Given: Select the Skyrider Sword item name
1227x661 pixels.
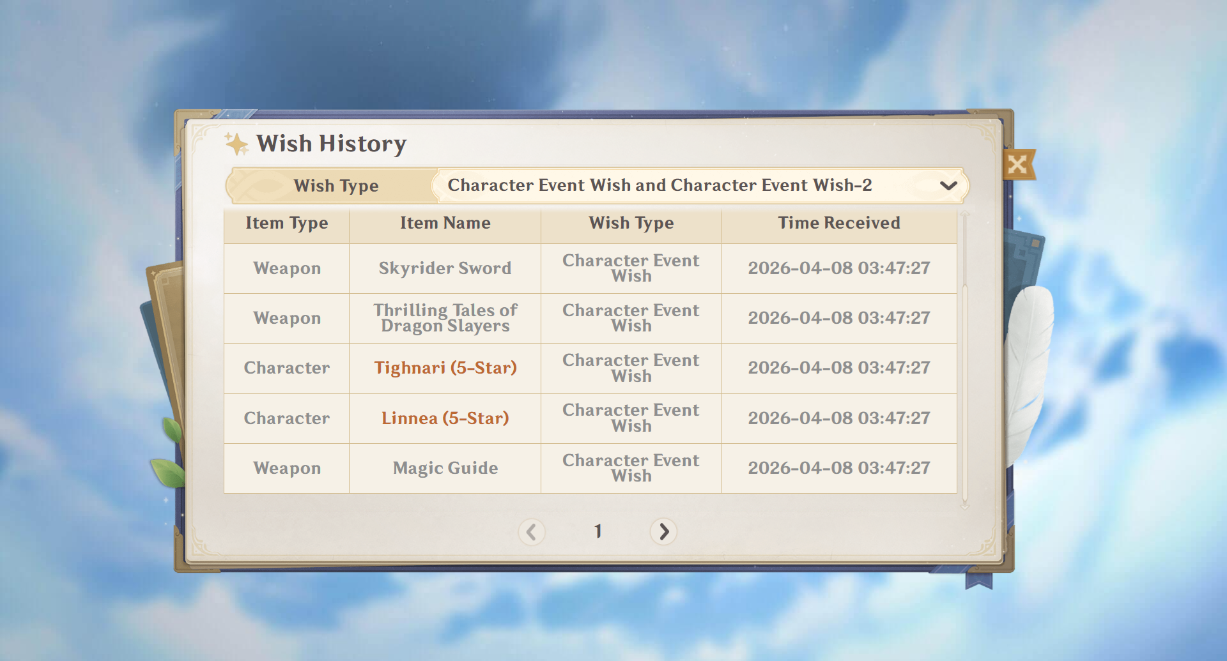Looking at the screenshot, I should (445, 268).
